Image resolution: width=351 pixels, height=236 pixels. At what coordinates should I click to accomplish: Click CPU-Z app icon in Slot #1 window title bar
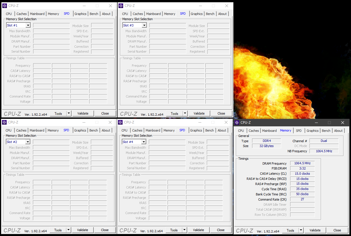click(5, 6)
